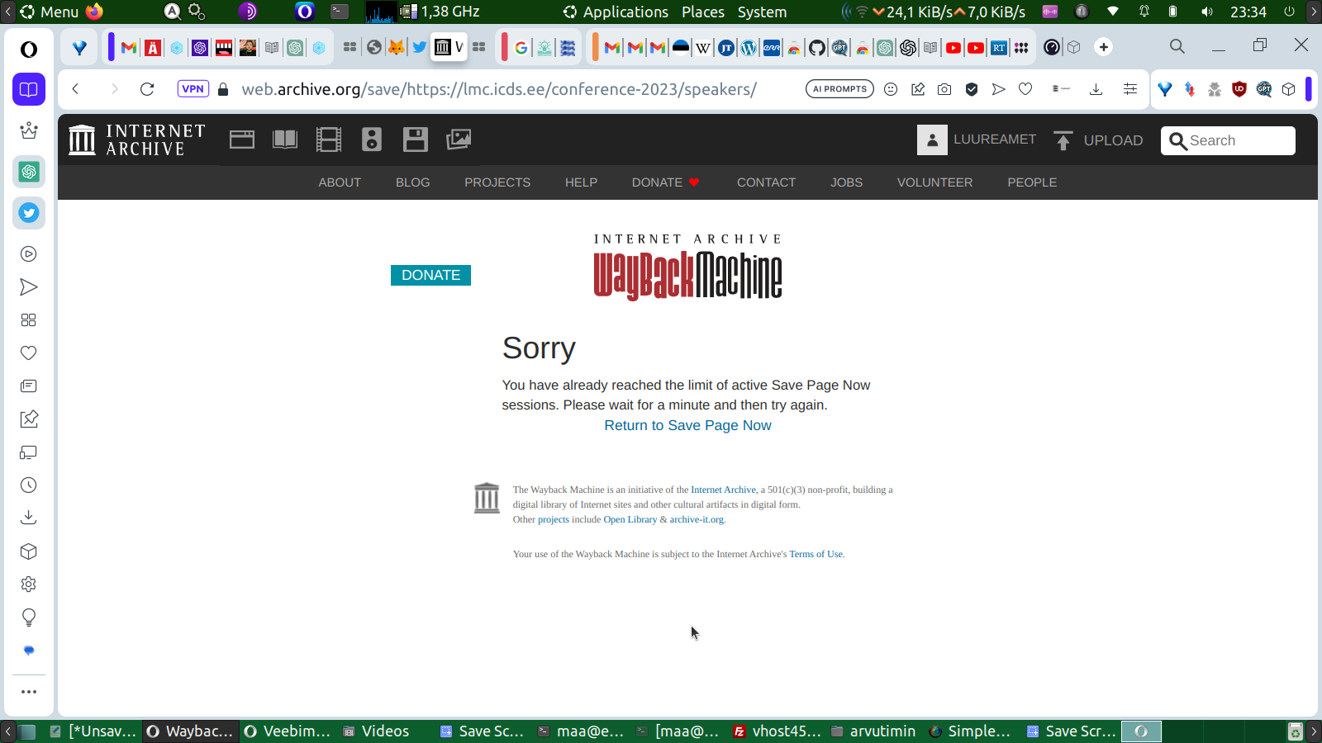
Task: Click the AI PROMPTS button
Action: tap(839, 89)
